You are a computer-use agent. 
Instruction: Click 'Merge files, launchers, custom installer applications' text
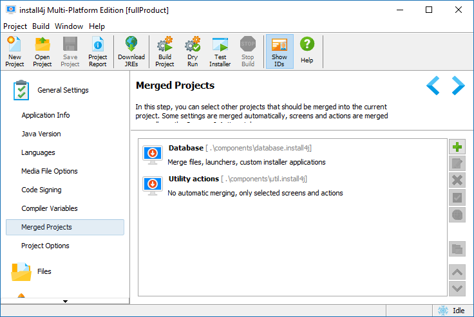tap(247, 162)
